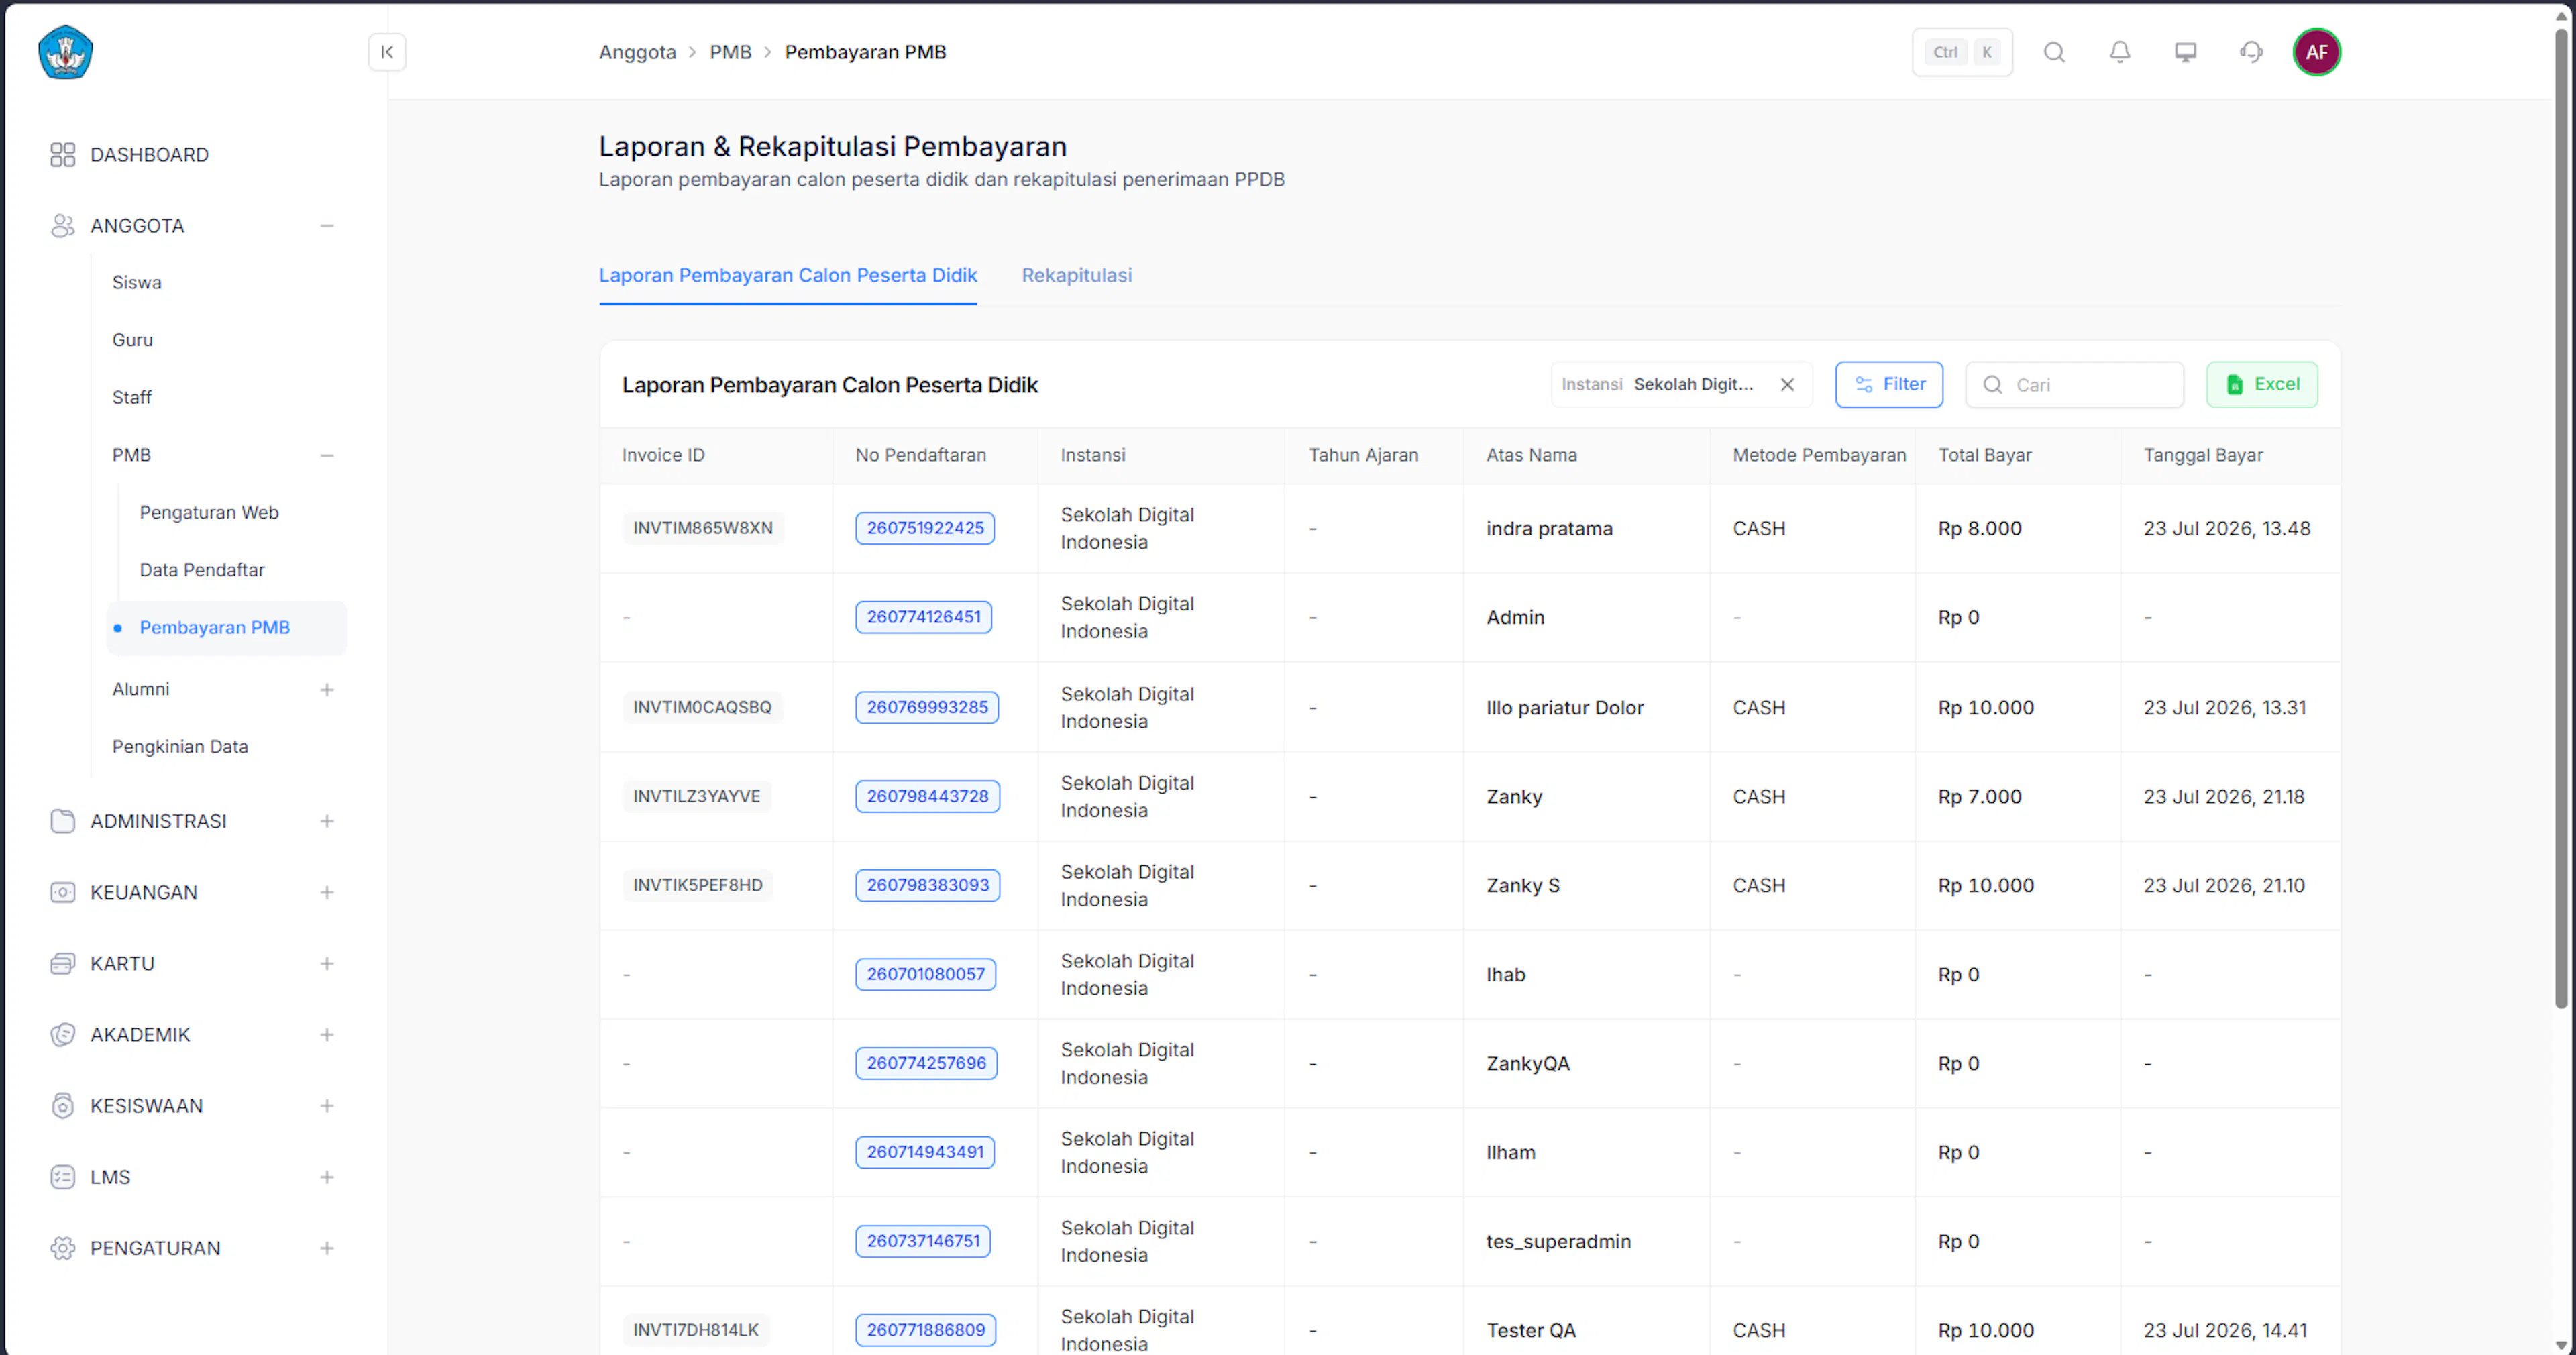Screen dimensions: 2576x1355
Task: Open registration number 260771886809
Action: 925,1330
